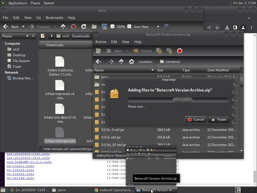Go back in Engrampa location bar
Image resolution: width=257 pixels, height=193 pixels.
tap(98, 62)
